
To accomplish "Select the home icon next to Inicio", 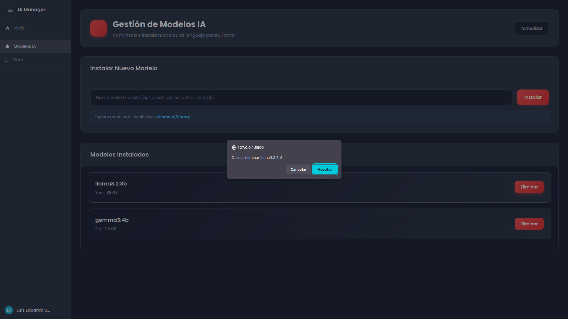I will [7, 28].
